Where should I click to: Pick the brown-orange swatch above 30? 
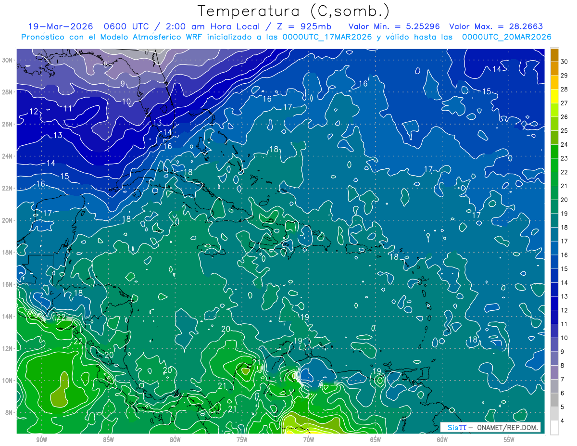[554, 54]
